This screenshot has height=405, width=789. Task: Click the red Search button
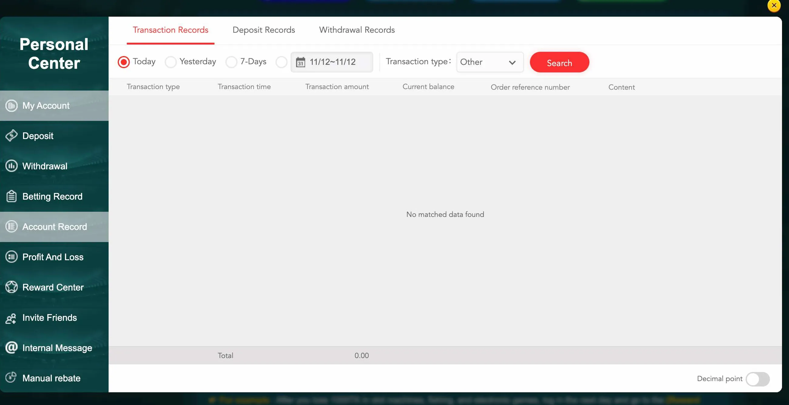point(559,62)
